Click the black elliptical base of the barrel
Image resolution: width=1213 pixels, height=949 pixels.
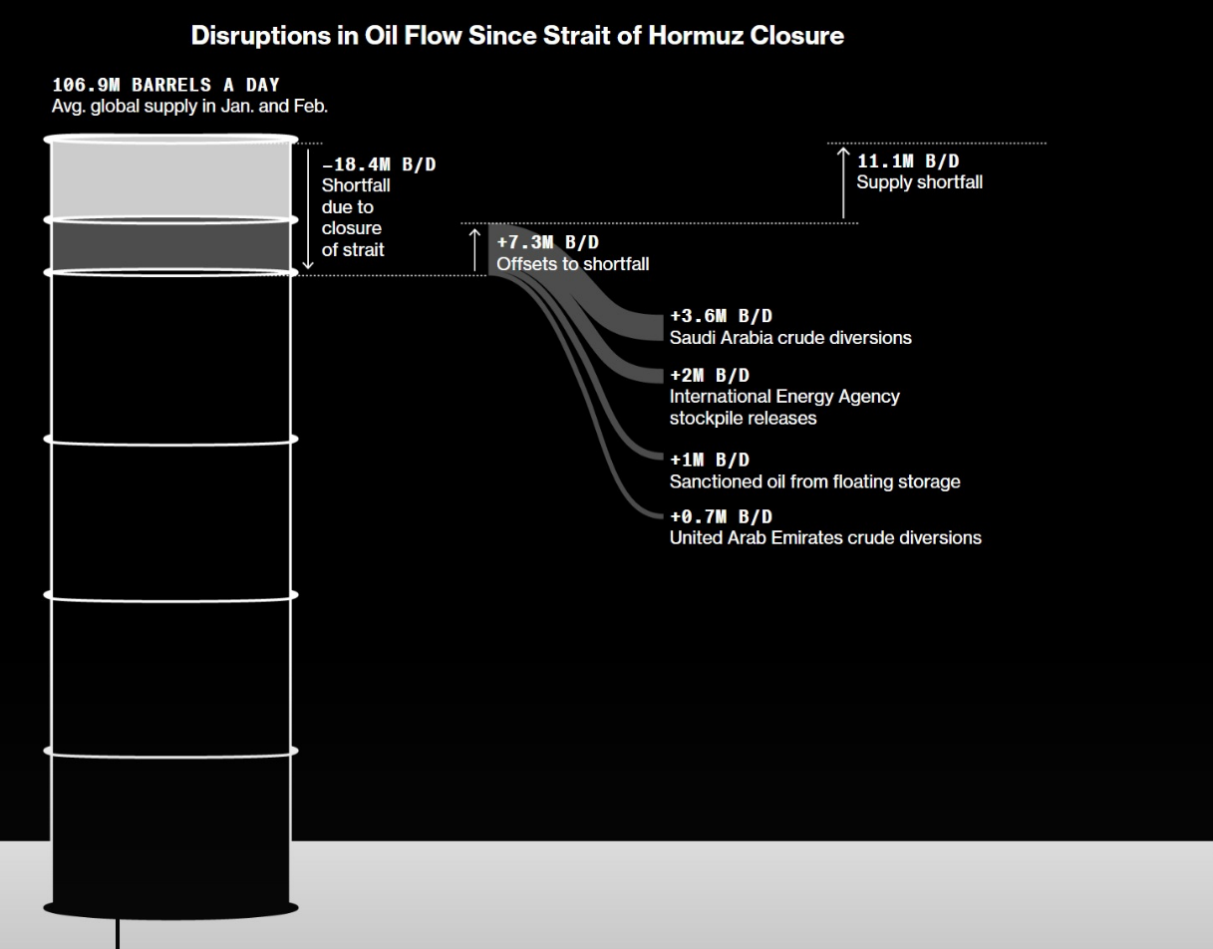pyautogui.click(x=170, y=908)
